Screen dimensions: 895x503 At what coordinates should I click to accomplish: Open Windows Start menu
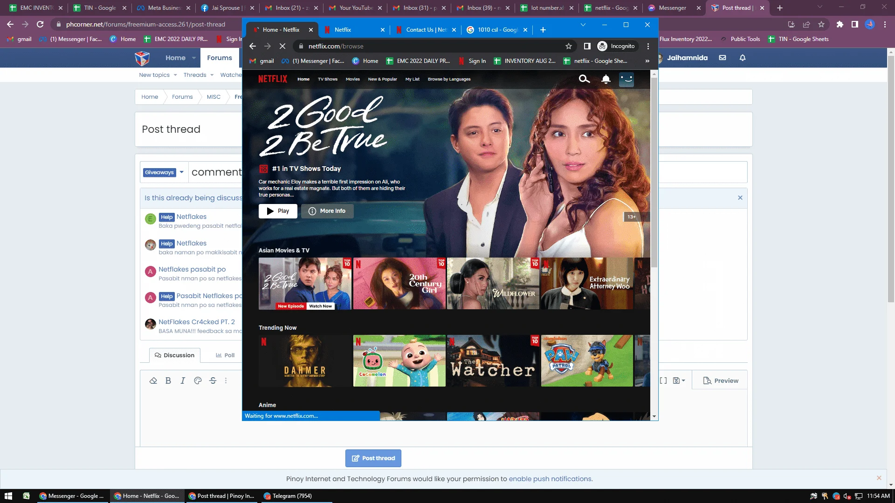tap(8, 496)
